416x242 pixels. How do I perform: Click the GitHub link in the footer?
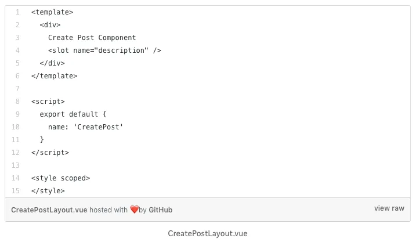pos(161,210)
